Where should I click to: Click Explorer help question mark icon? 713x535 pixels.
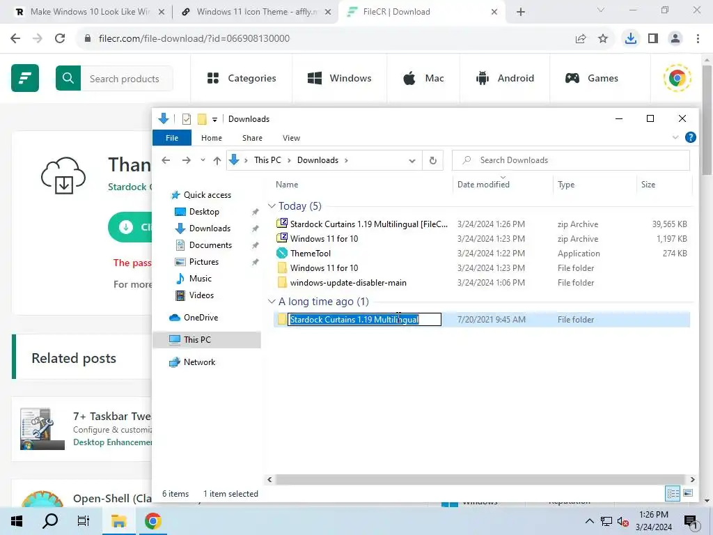(690, 137)
